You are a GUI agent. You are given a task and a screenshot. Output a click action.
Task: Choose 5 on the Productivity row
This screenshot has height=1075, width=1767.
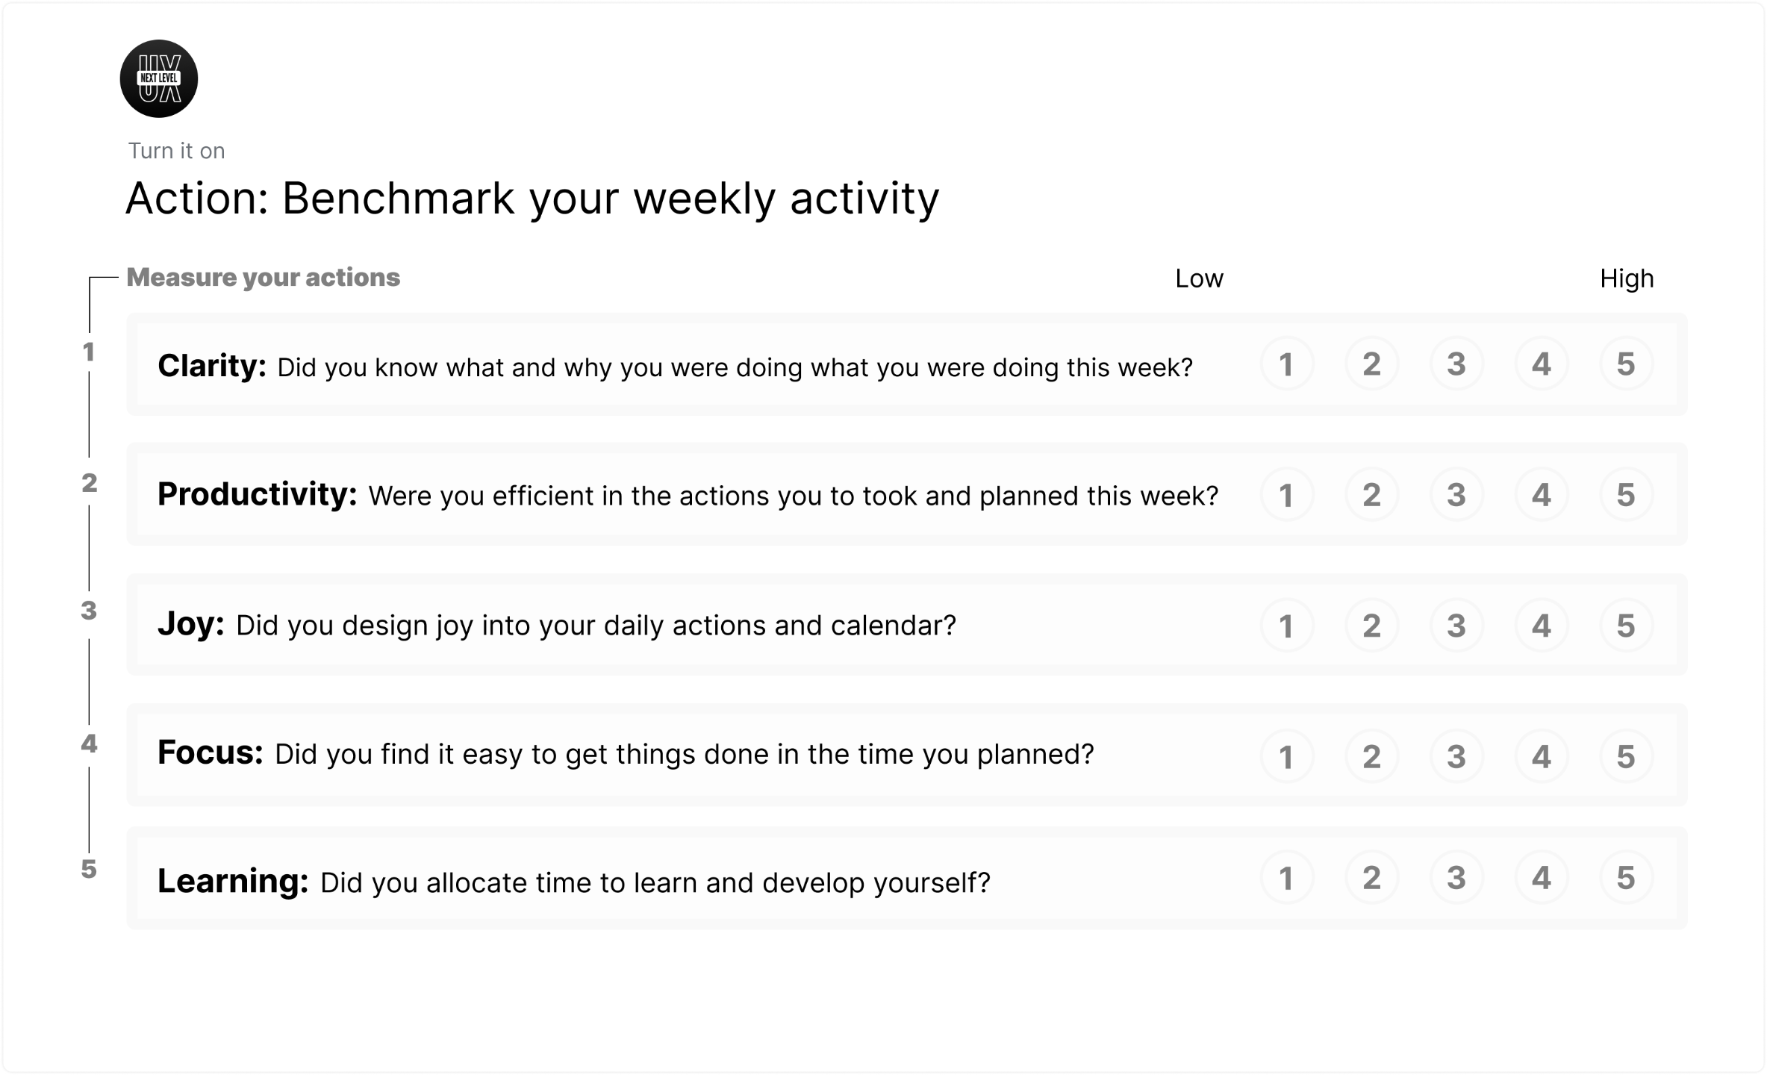coord(1626,494)
